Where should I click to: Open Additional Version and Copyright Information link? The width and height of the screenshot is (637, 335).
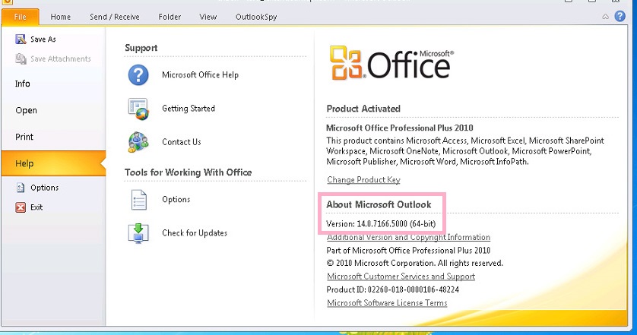409,237
